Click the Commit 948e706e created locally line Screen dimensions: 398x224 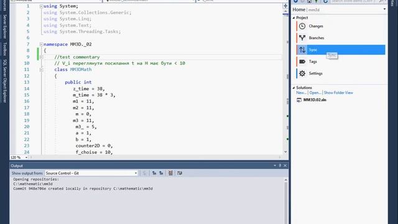83,189
